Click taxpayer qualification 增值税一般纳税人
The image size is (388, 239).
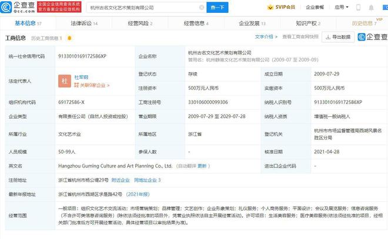pos(332,116)
